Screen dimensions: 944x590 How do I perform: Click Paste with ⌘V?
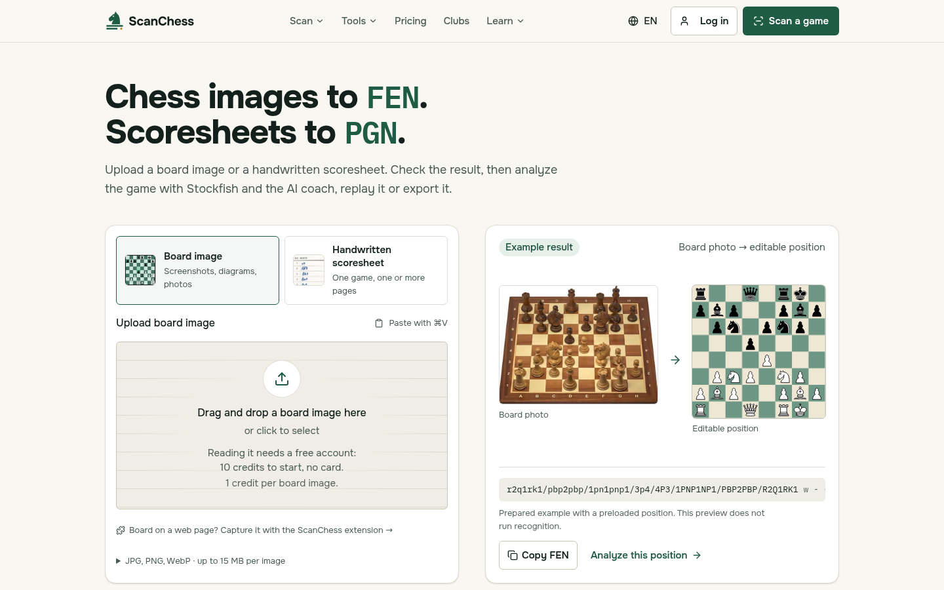pyautogui.click(x=411, y=323)
